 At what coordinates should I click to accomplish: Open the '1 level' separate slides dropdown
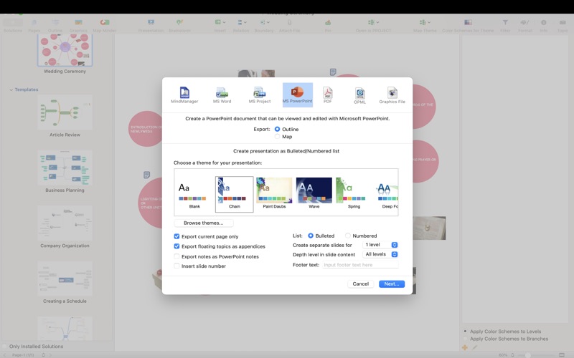pyautogui.click(x=380, y=245)
